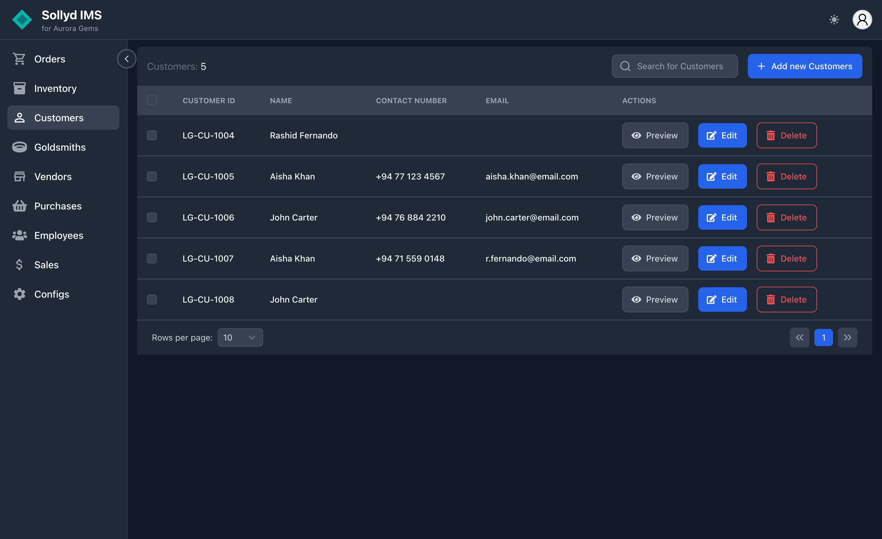Click the eye icon for LG-CU-1007
This screenshot has width=882, height=539.
pyautogui.click(x=636, y=258)
